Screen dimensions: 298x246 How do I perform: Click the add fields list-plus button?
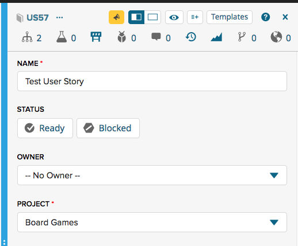coord(195,17)
